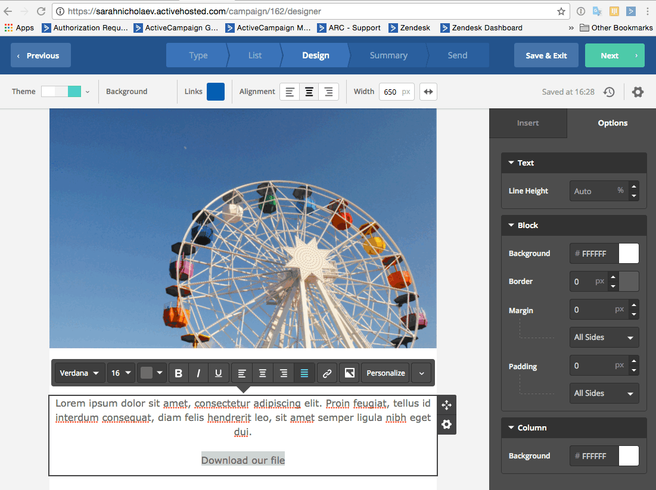Bookmark page with the star icon

[x=561, y=11]
